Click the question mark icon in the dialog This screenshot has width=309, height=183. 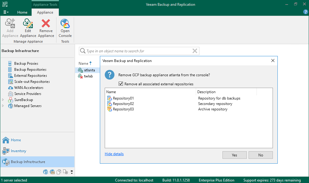point(110,75)
